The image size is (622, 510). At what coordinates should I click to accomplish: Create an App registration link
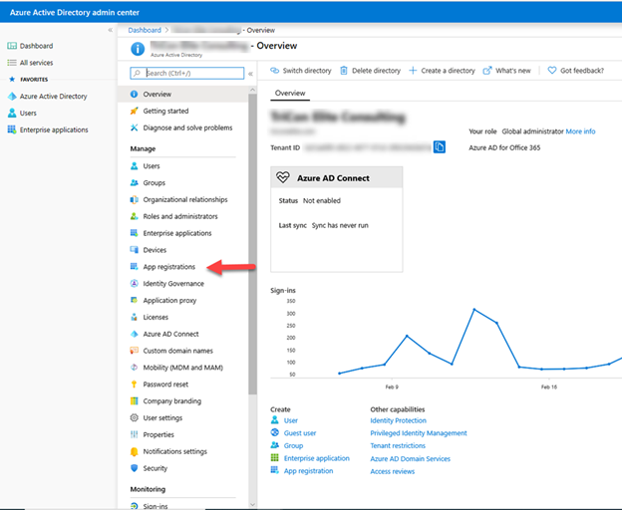coord(308,471)
